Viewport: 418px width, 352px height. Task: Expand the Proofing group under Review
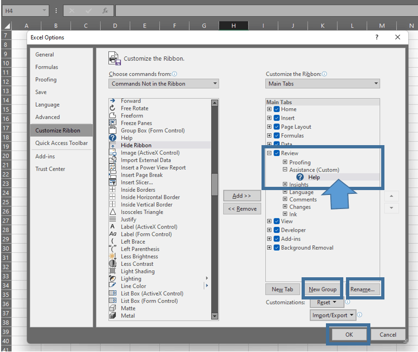[285, 162]
